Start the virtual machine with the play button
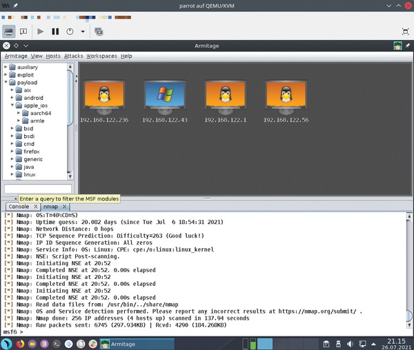 pyautogui.click(x=41, y=32)
